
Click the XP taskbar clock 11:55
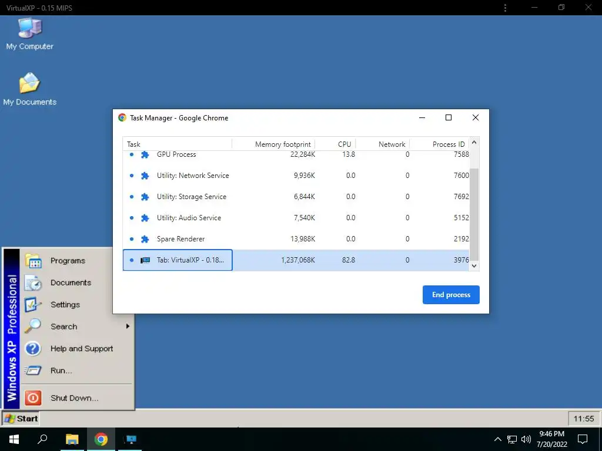584,418
